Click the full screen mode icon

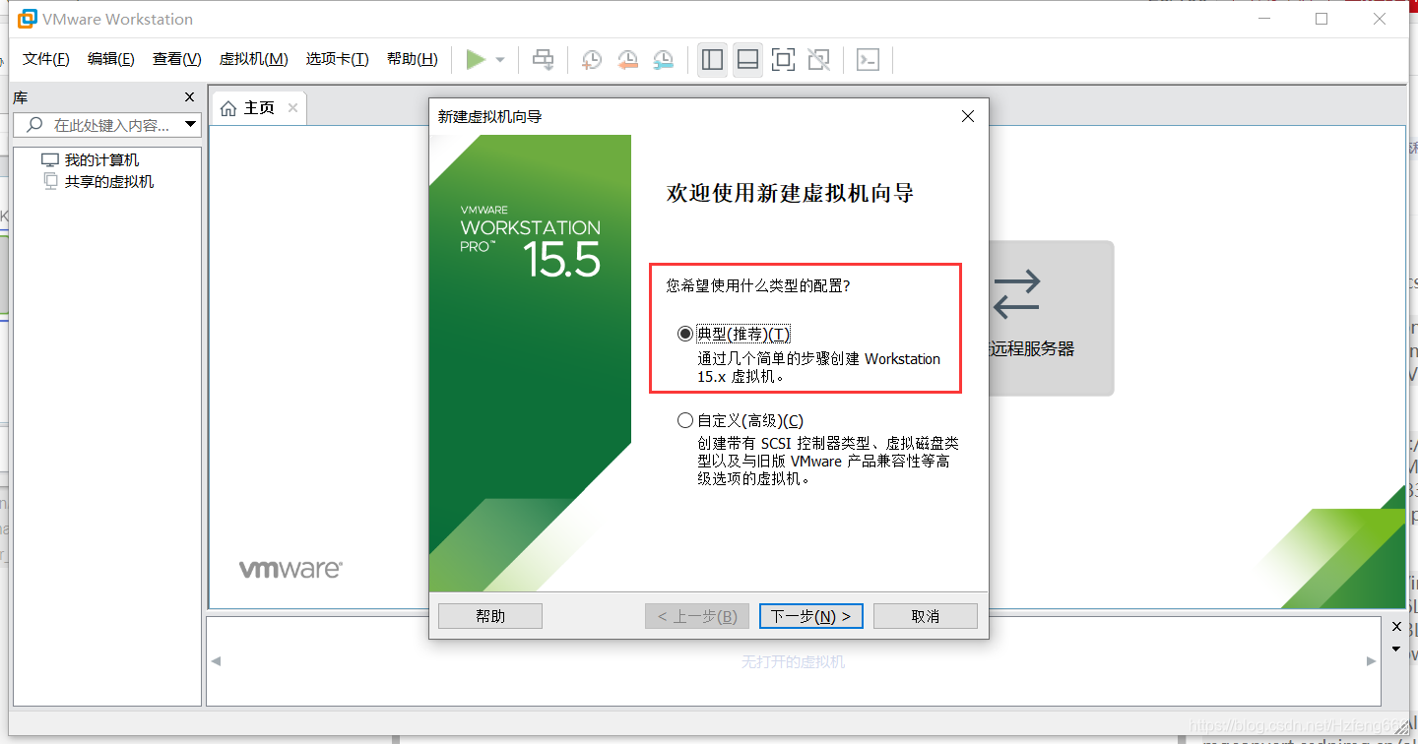tap(783, 60)
